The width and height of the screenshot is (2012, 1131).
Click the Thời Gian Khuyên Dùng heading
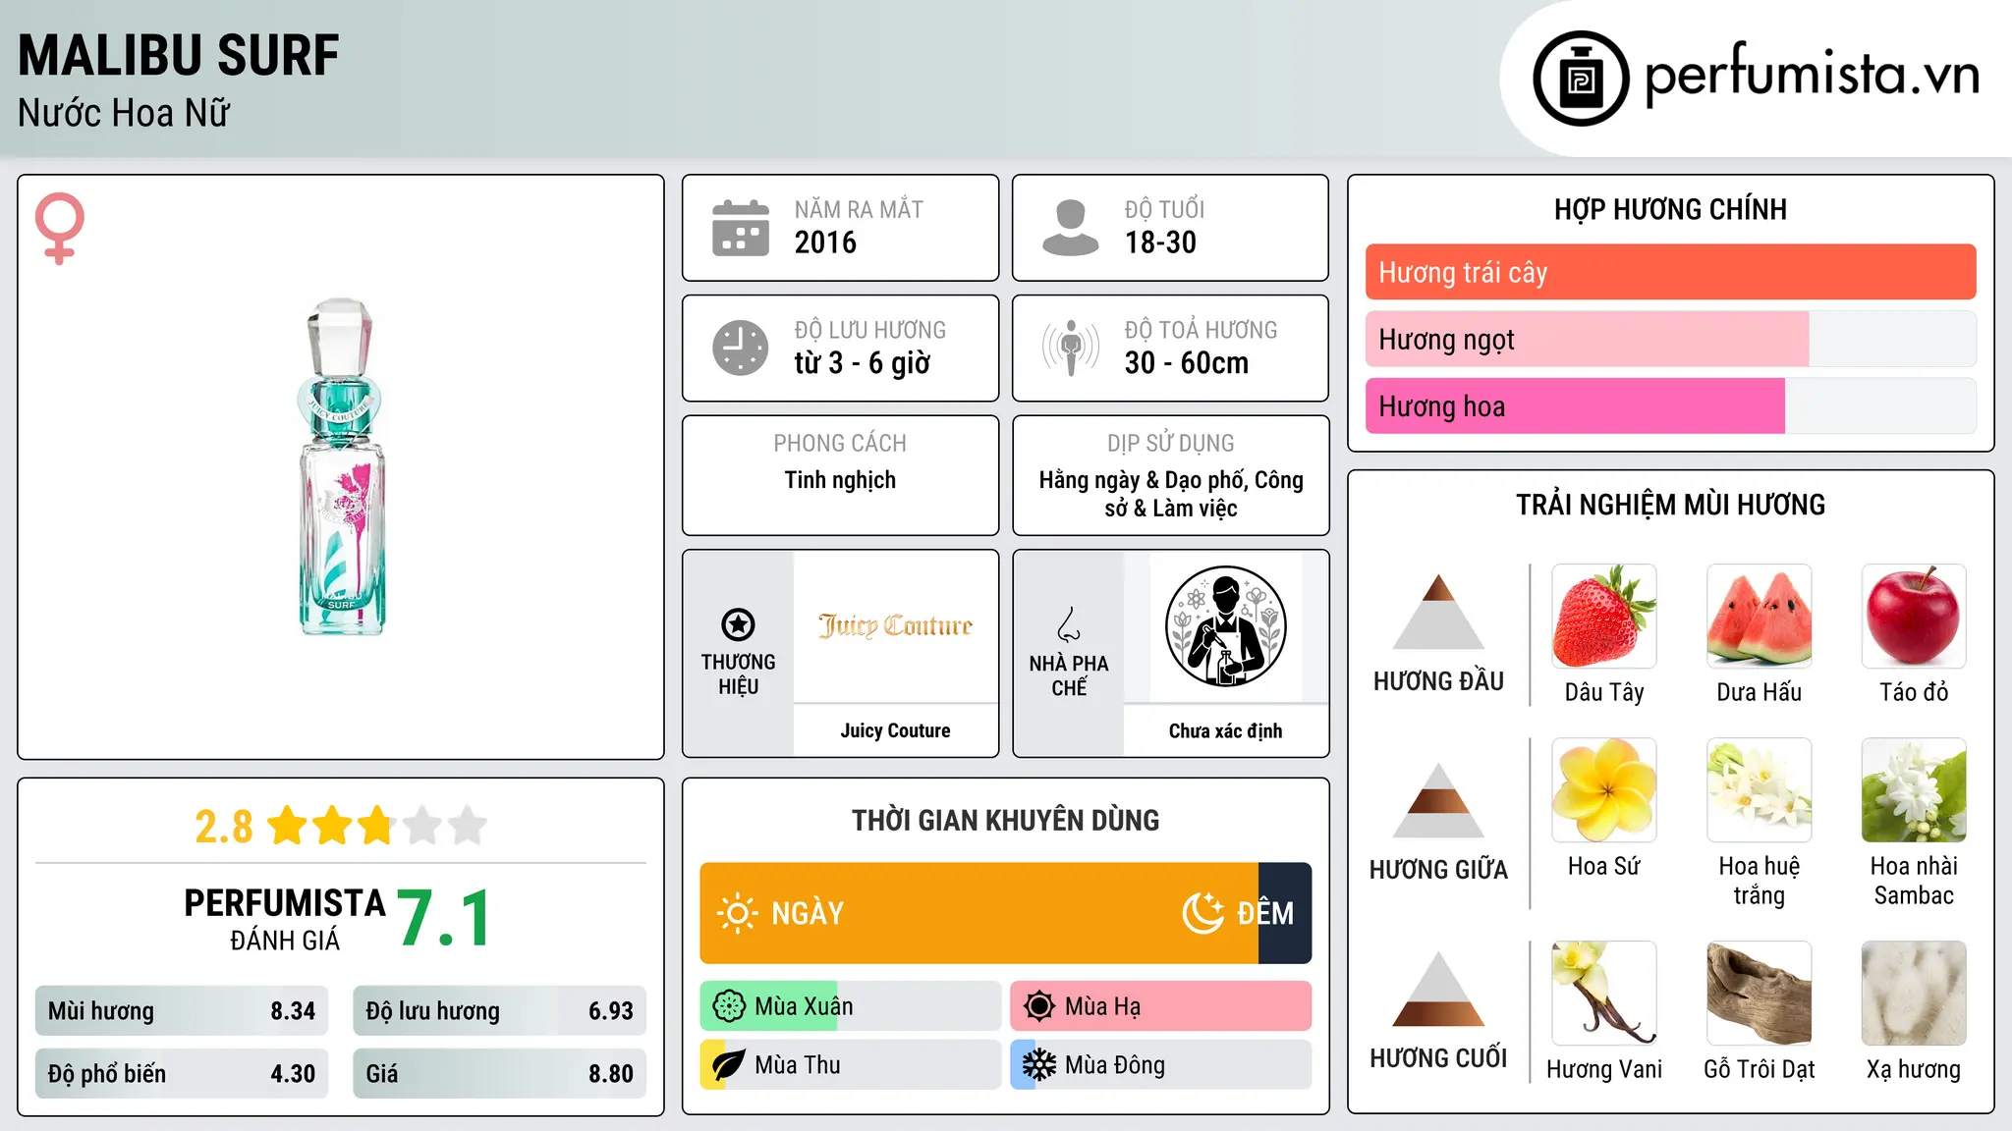click(x=1005, y=821)
